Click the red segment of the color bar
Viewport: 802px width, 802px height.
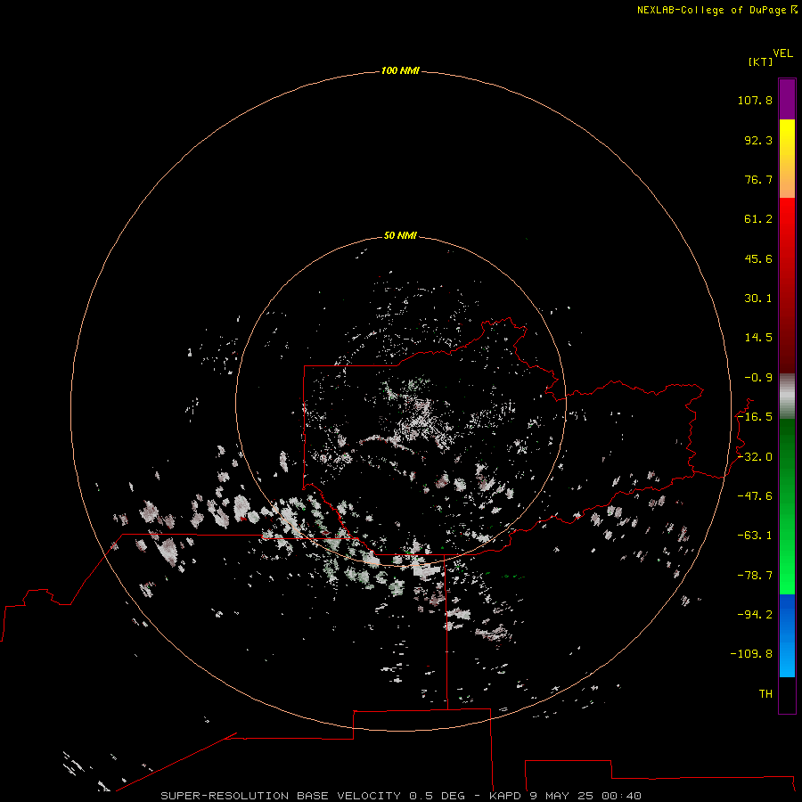click(x=787, y=285)
